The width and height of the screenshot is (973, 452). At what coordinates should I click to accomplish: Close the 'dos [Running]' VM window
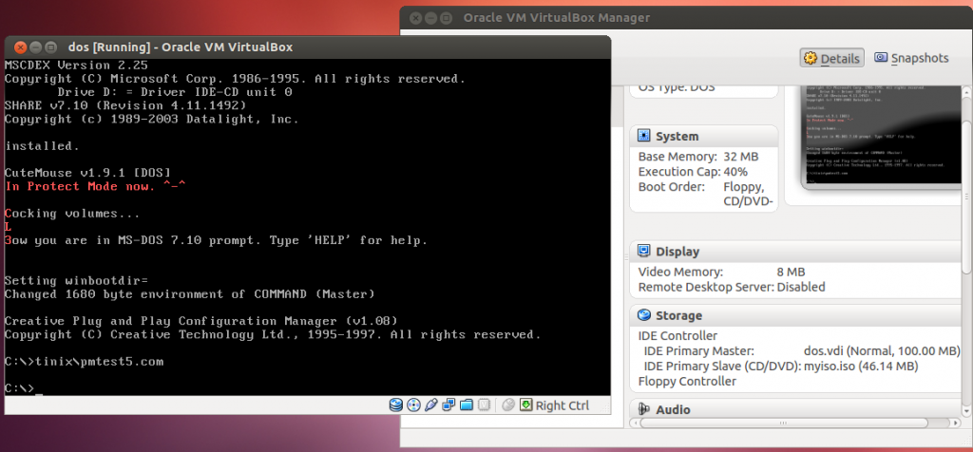point(20,47)
